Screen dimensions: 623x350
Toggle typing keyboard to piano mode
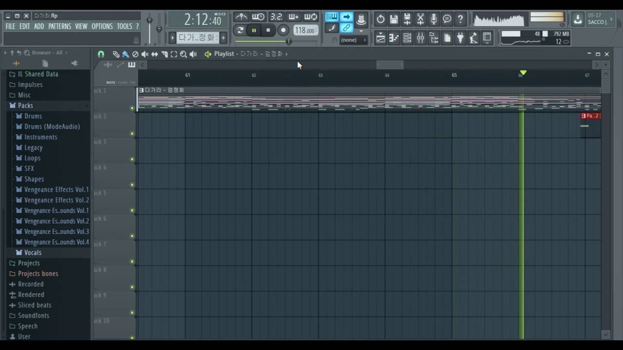tap(332, 17)
